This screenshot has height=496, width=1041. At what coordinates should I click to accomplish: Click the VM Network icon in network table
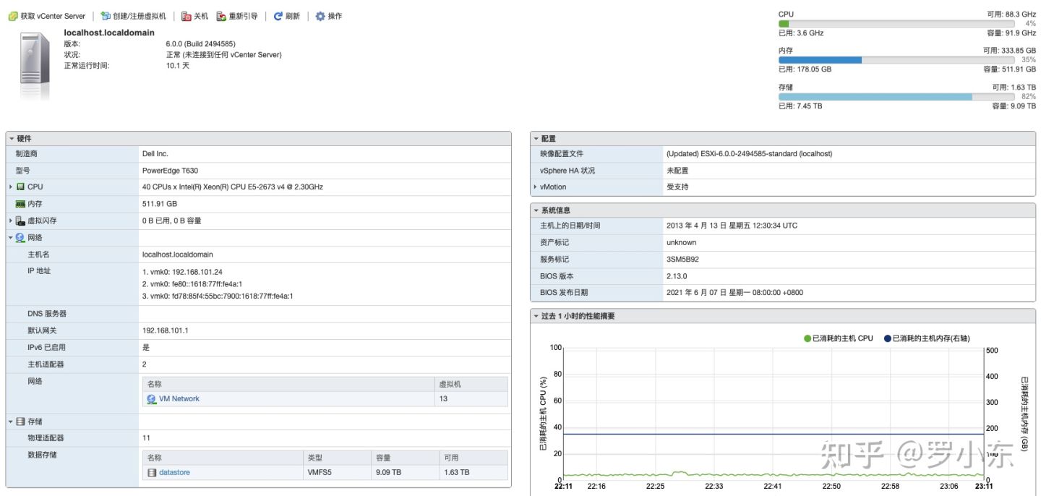point(152,399)
